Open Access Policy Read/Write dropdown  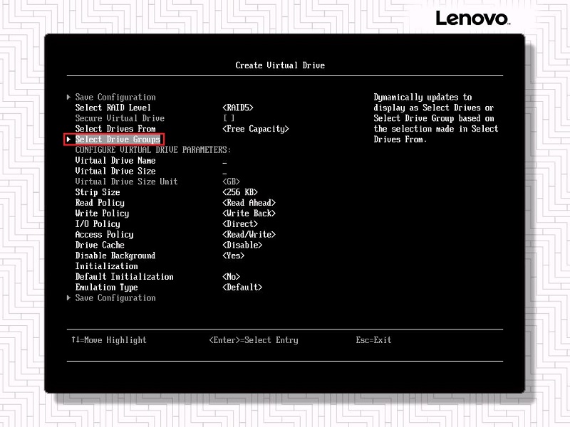pos(249,234)
